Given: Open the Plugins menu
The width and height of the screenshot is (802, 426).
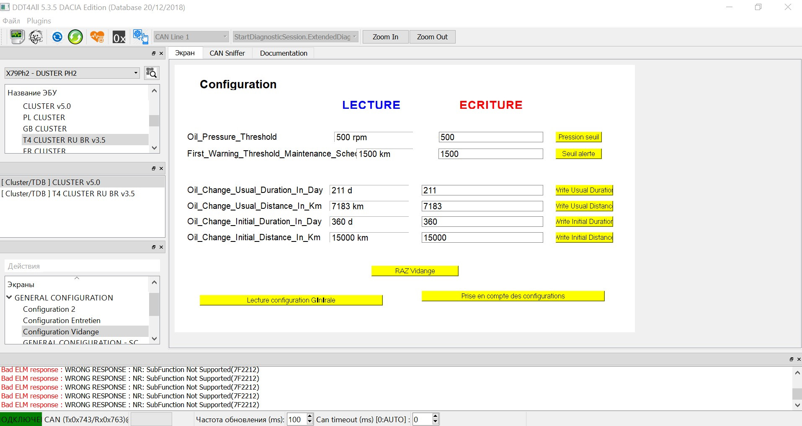Looking at the screenshot, I should (x=39, y=21).
